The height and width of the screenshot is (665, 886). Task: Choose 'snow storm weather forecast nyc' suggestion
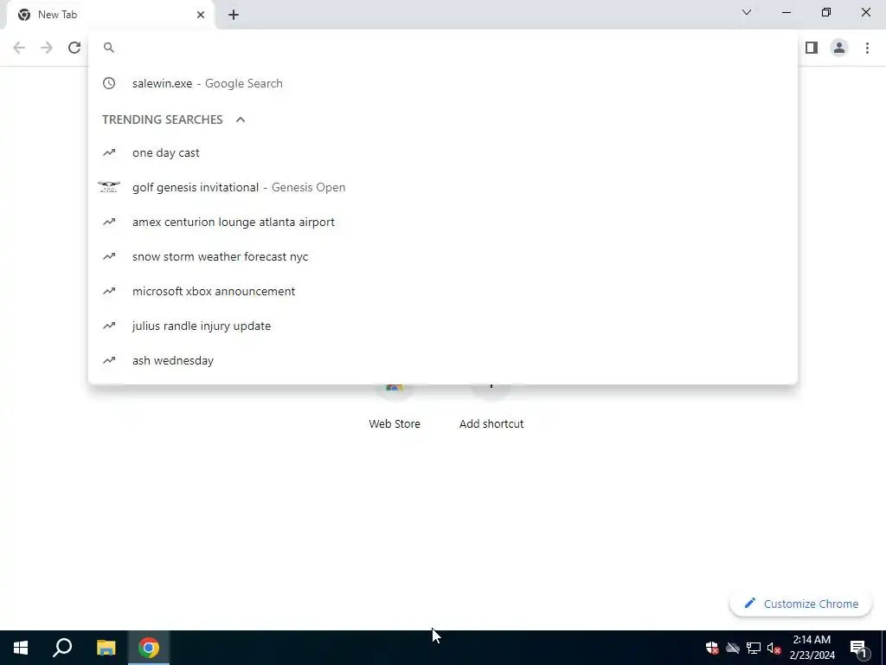click(443, 256)
